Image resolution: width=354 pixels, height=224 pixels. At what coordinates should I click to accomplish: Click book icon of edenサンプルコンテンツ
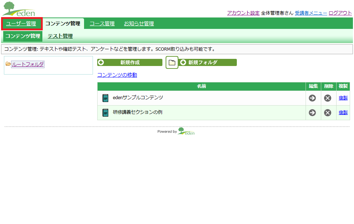(105, 98)
